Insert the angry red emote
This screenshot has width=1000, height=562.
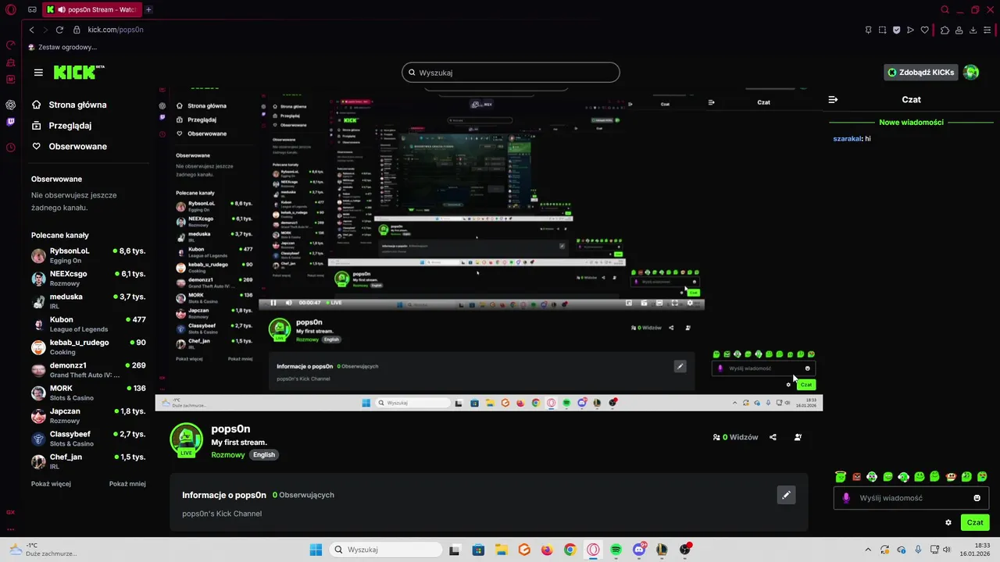856,477
